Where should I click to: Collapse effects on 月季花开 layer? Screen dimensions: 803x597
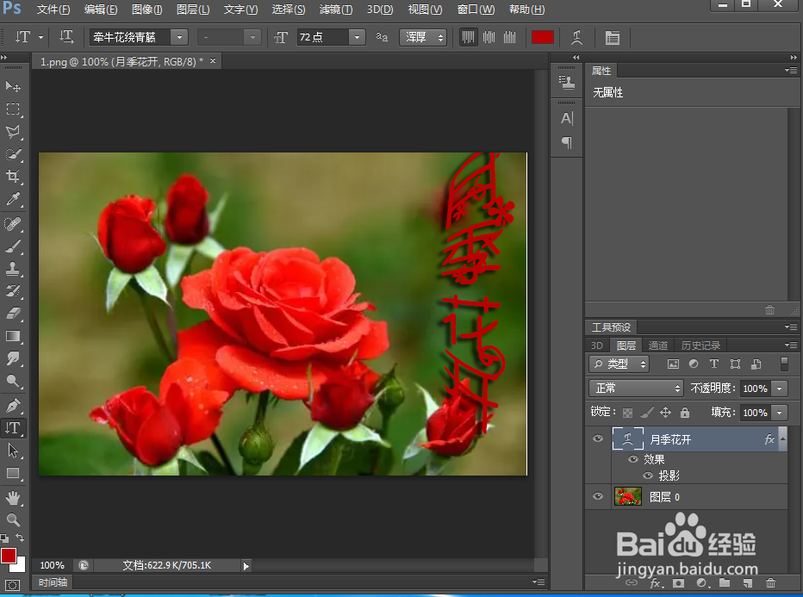click(782, 438)
